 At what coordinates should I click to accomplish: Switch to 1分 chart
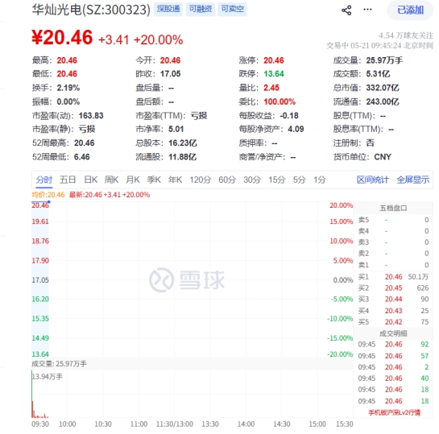pyautogui.click(x=320, y=180)
